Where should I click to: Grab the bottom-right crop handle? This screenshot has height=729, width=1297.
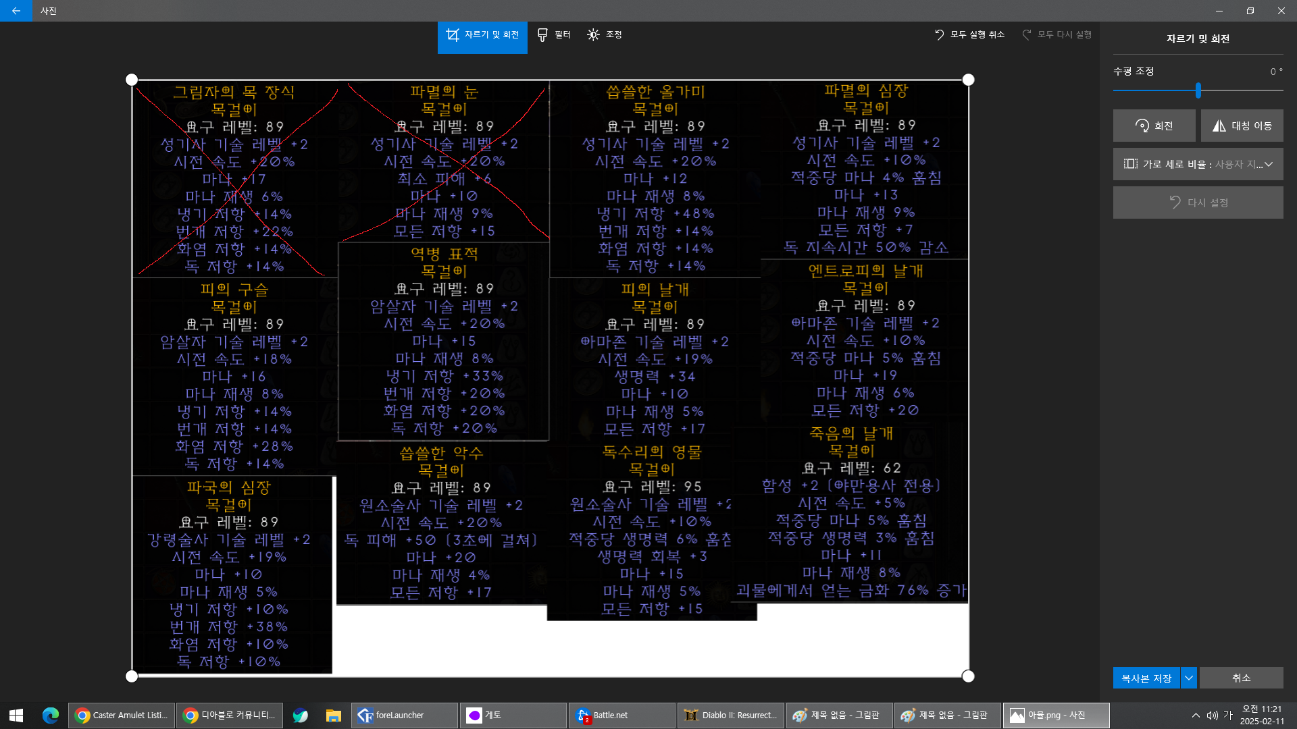[968, 676]
